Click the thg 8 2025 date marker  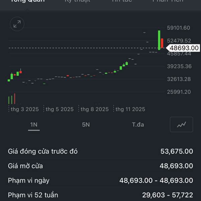[x=95, y=109]
